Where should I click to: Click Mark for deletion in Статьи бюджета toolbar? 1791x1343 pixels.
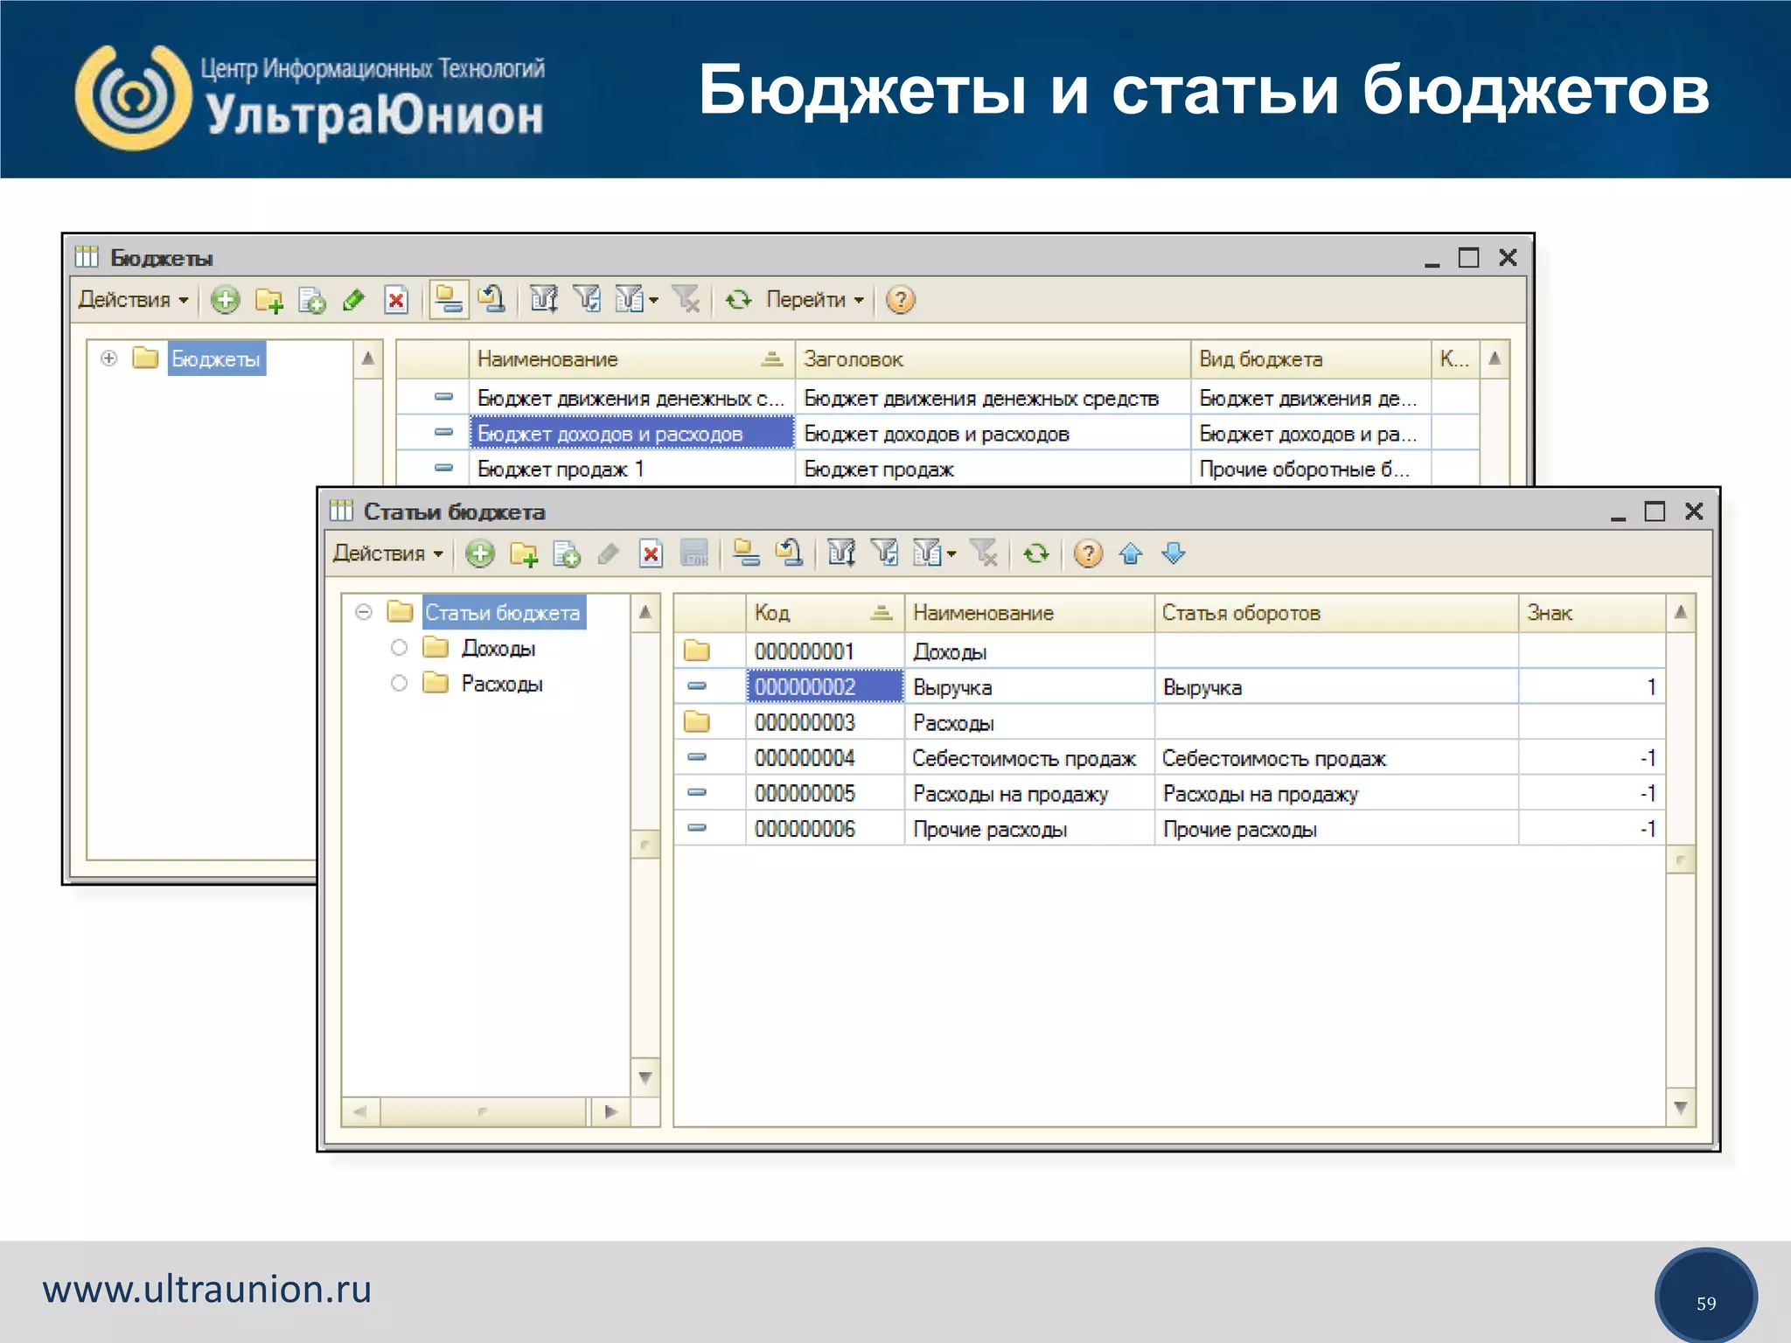click(652, 553)
